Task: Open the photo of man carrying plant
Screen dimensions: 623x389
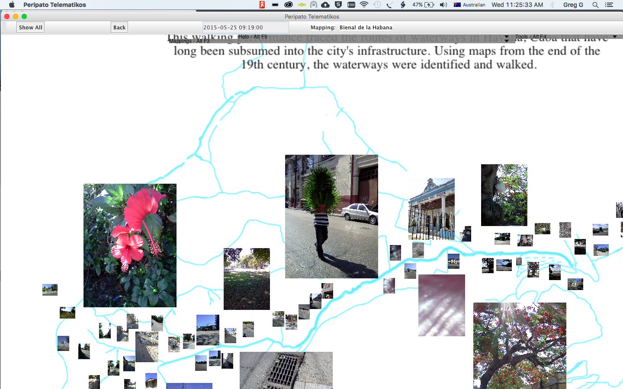Action: [331, 216]
